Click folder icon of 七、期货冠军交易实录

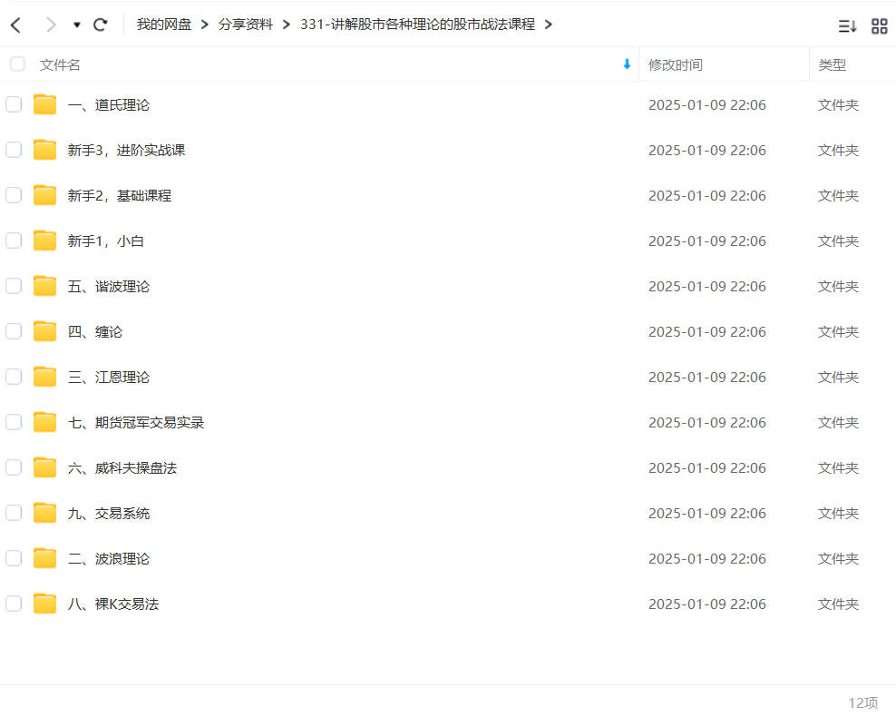tap(44, 422)
